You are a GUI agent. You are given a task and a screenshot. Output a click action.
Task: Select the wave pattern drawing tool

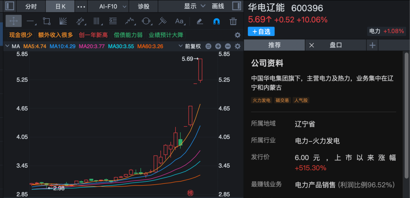point(130,21)
